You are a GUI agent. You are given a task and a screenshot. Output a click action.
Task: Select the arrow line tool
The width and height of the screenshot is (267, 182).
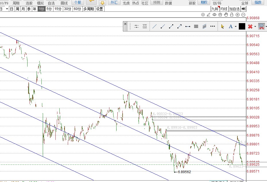tap(179, 26)
